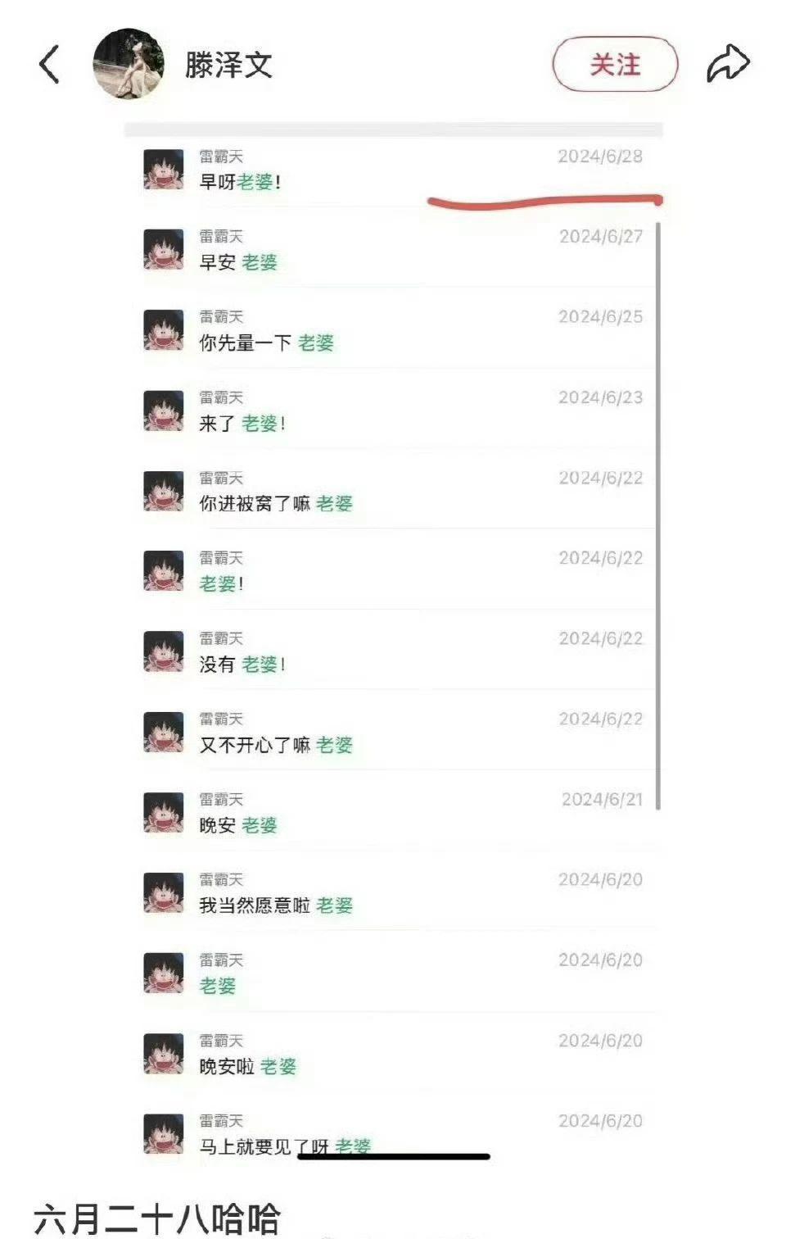
Task: Open the 你进被窝了嘛 老婆 message
Action: tap(393, 491)
